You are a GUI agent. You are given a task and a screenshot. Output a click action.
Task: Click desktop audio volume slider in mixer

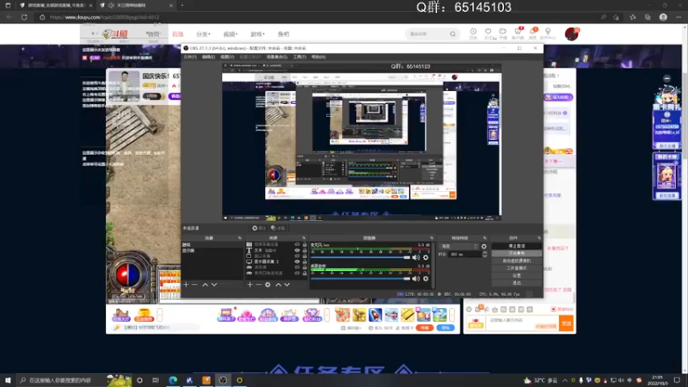coord(360,279)
